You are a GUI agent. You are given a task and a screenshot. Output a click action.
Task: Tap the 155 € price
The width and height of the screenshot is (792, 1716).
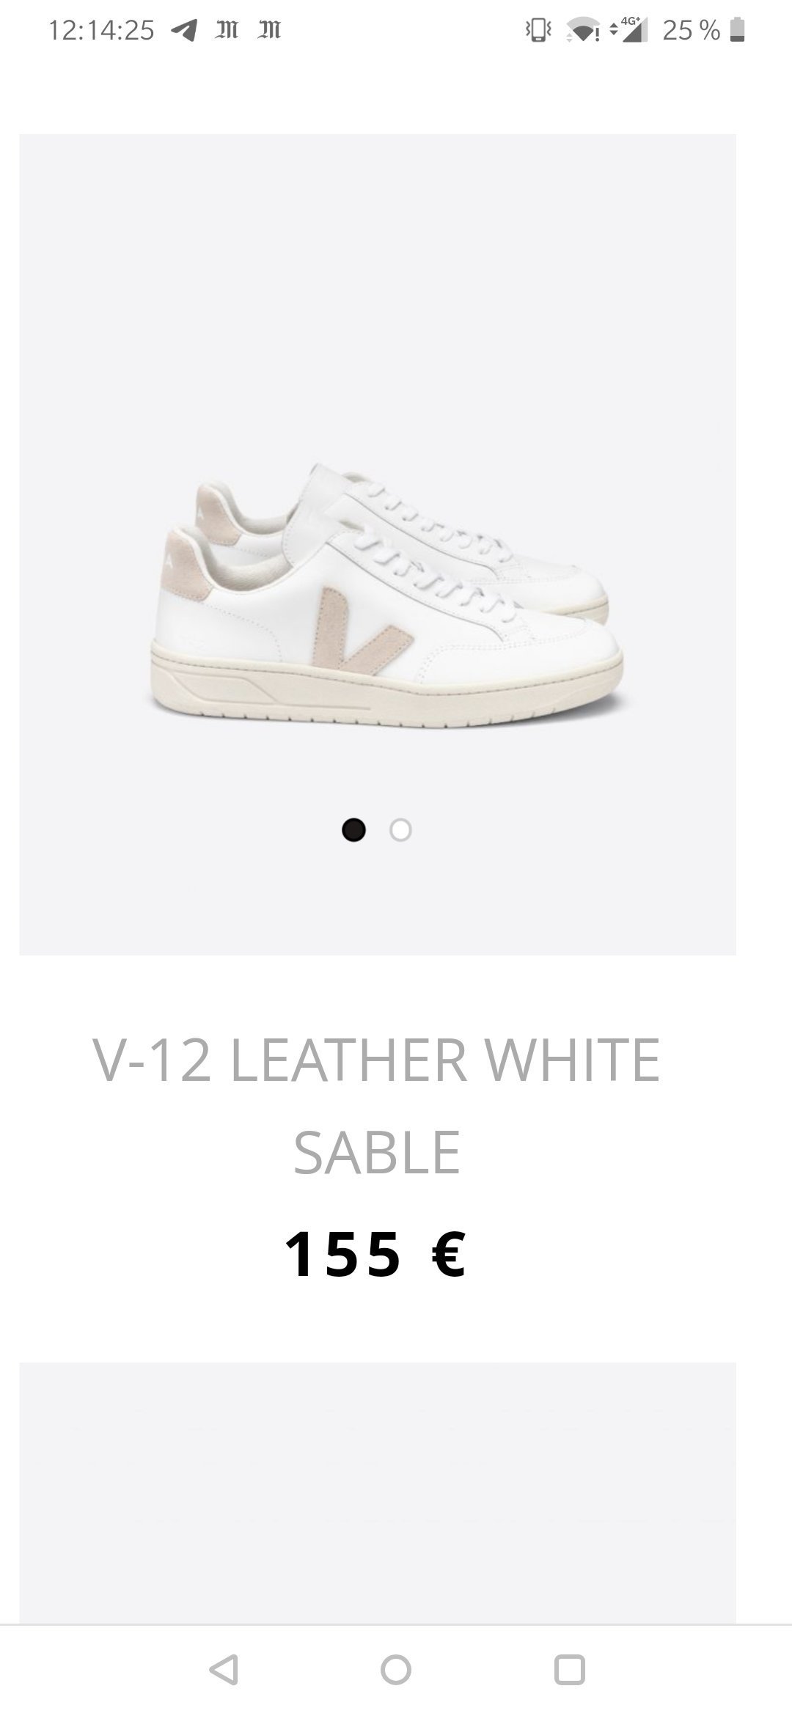point(375,1254)
